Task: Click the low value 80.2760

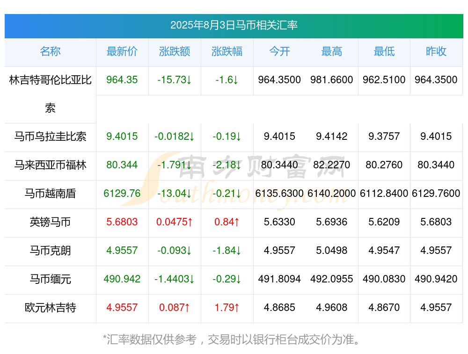Action: coord(384,165)
